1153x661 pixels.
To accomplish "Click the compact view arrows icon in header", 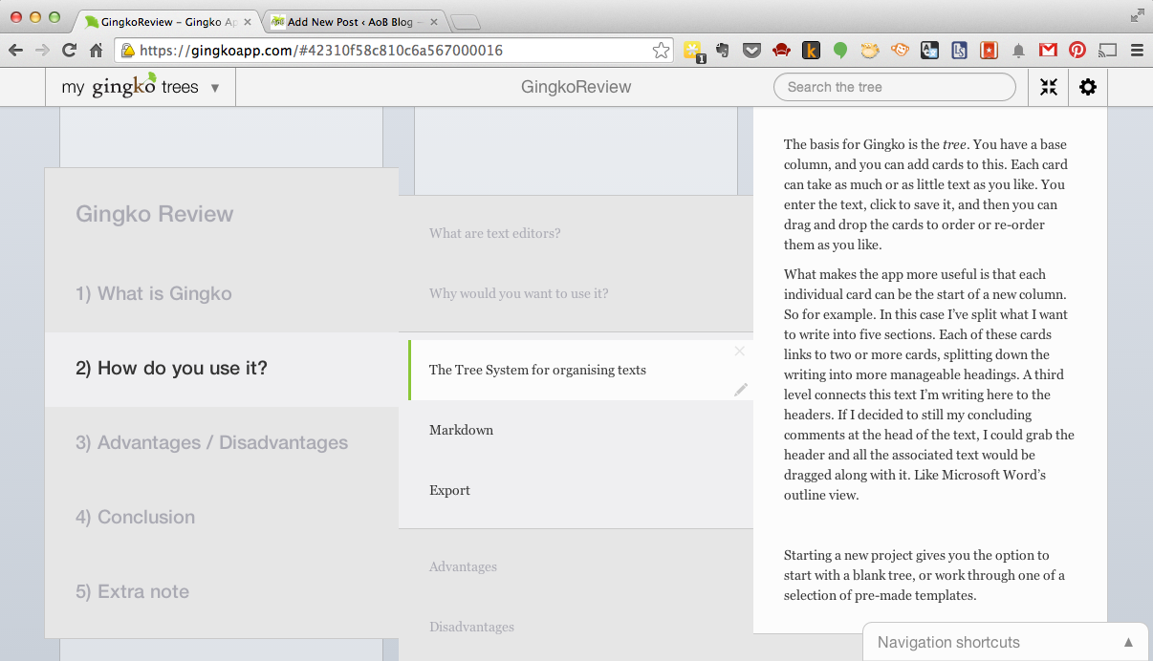I will (1048, 87).
